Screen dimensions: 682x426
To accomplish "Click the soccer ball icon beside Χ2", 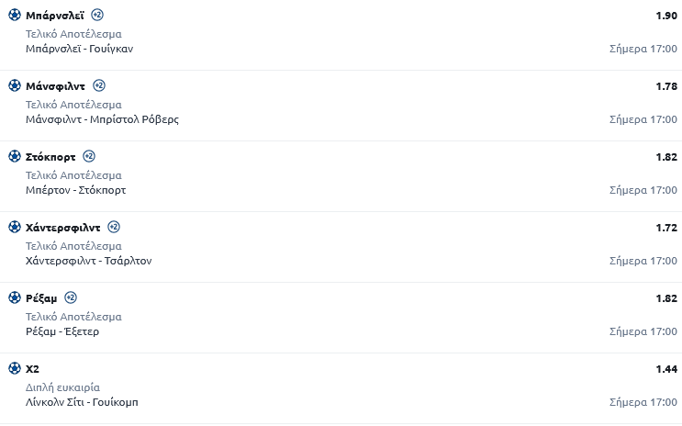I will pos(15,368).
